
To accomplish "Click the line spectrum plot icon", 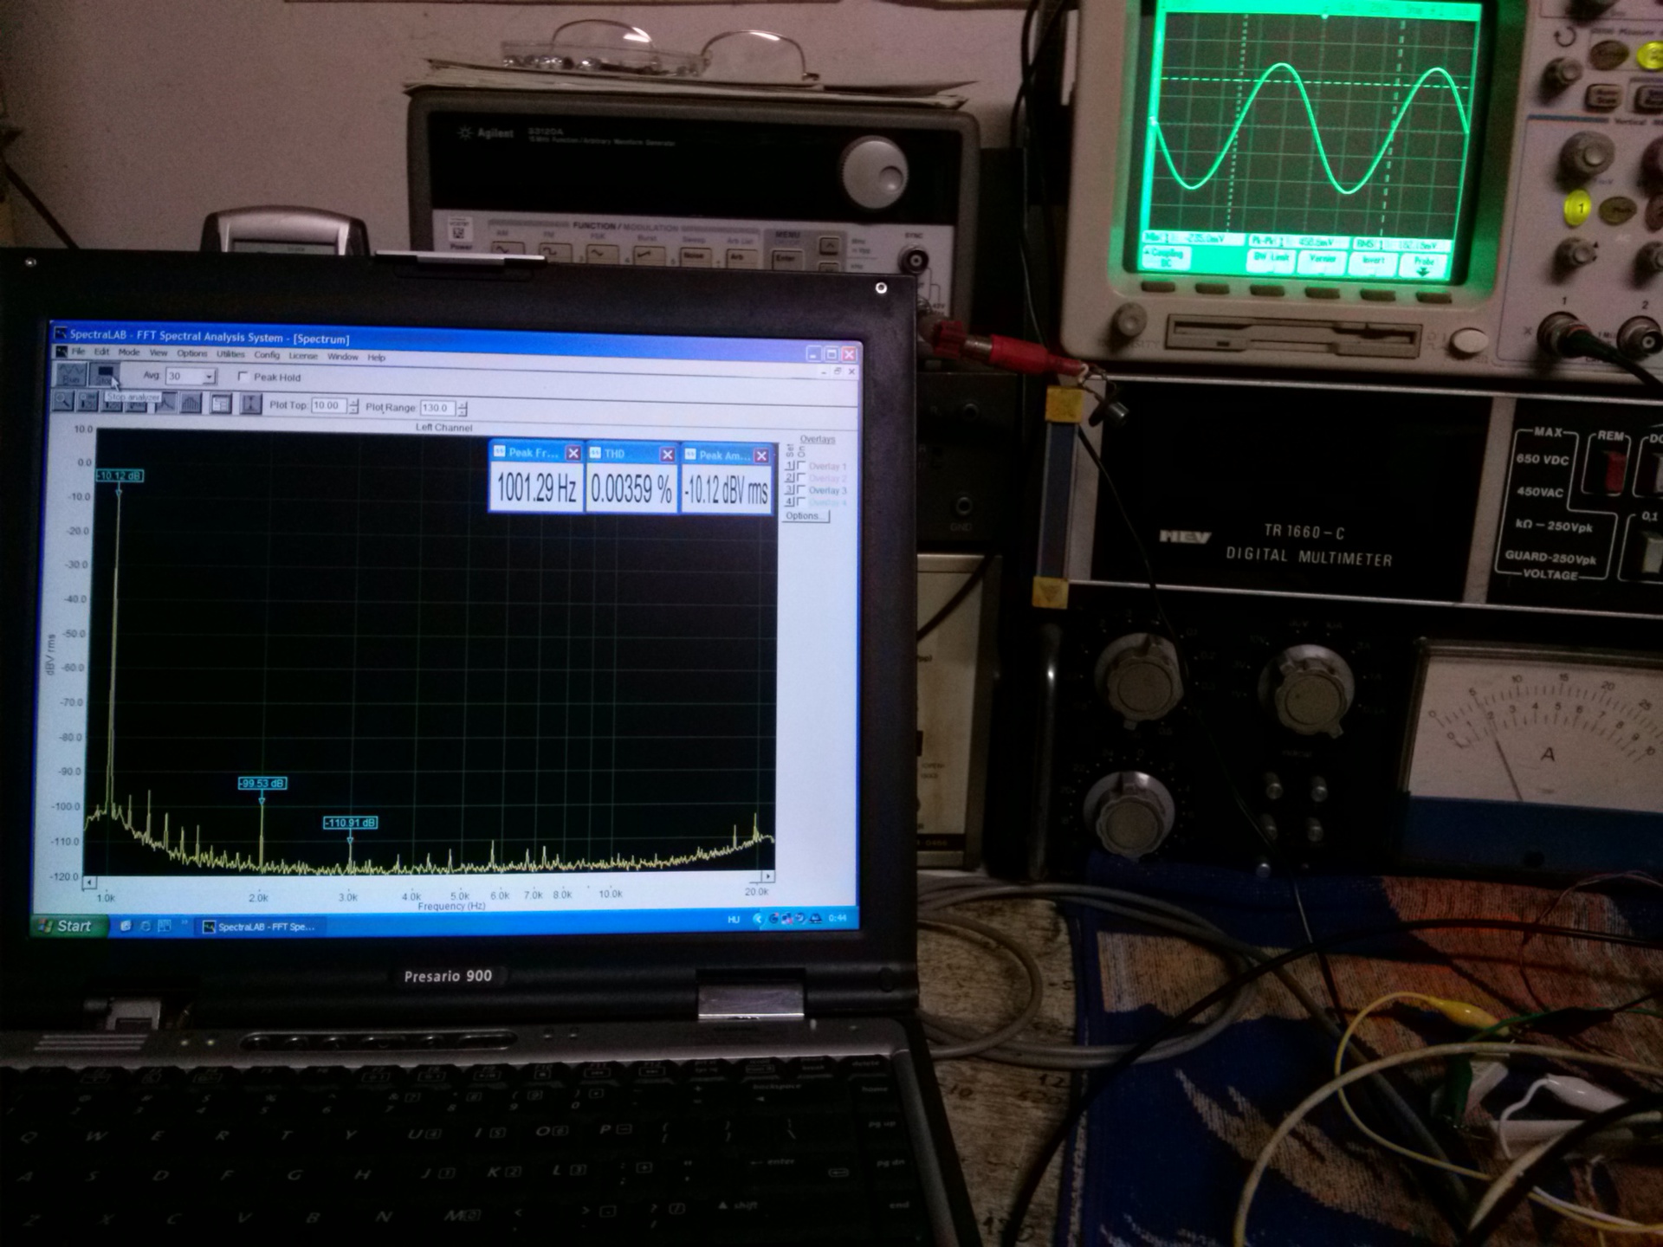I will [166, 403].
